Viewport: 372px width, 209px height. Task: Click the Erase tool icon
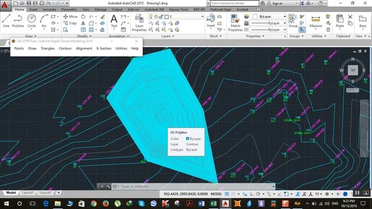(x=102, y=17)
